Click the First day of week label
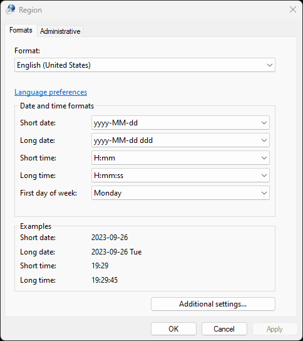 [x=48, y=193]
